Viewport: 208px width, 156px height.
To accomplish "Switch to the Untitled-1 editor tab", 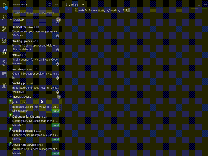I will (x=75, y=5).
